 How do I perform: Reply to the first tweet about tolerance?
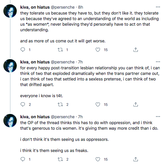tap(23, 50)
